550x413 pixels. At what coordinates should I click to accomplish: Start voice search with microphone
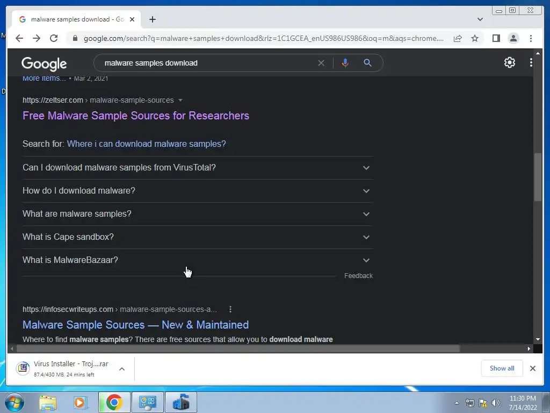click(345, 63)
